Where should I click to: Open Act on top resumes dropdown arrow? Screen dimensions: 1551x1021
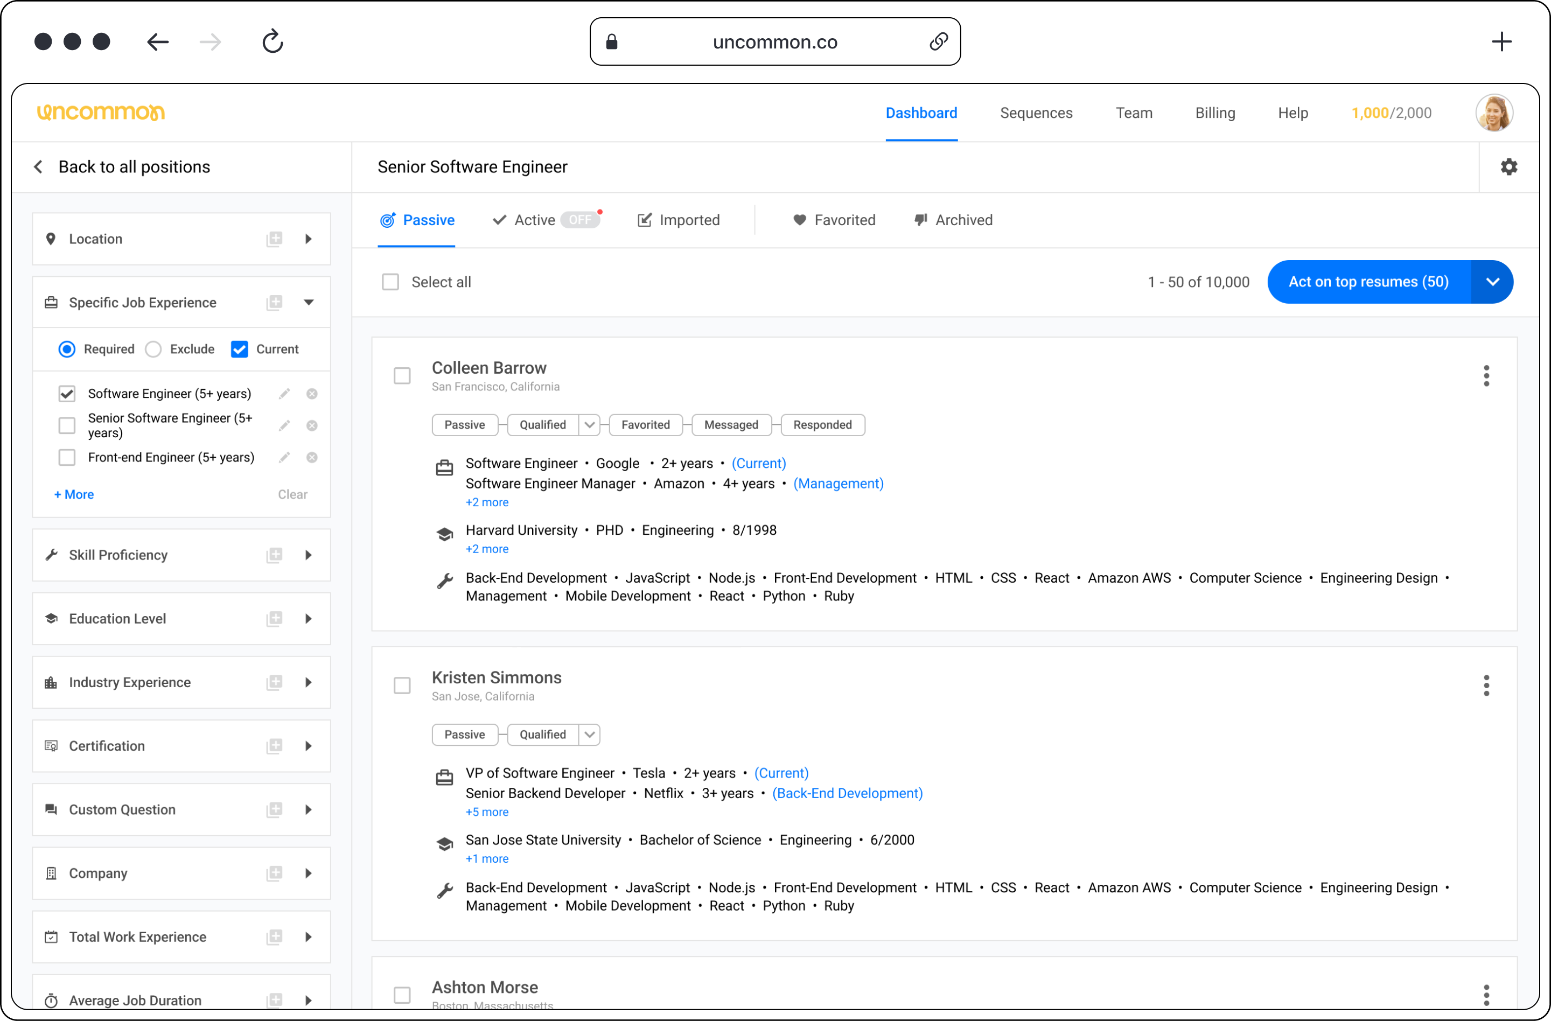point(1492,282)
